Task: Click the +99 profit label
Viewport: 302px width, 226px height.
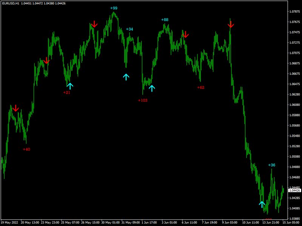Action: pos(114,8)
